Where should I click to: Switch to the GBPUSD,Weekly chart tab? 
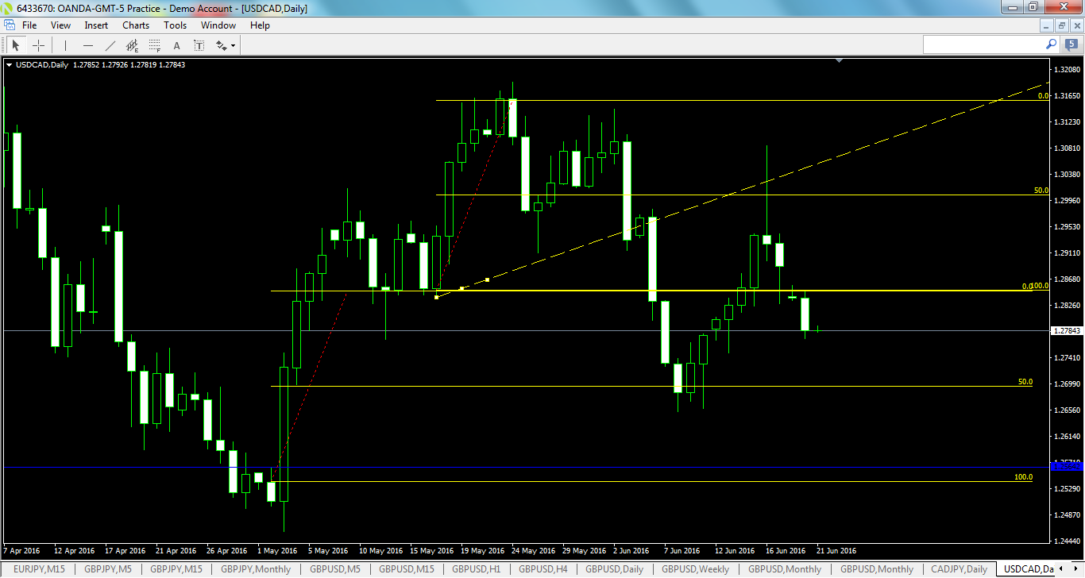[696, 569]
